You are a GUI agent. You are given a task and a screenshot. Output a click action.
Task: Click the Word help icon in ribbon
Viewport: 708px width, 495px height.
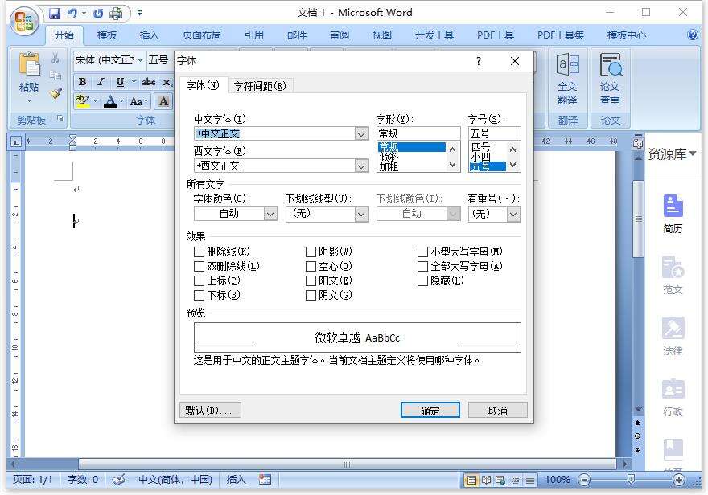click(x=692, y=35)
